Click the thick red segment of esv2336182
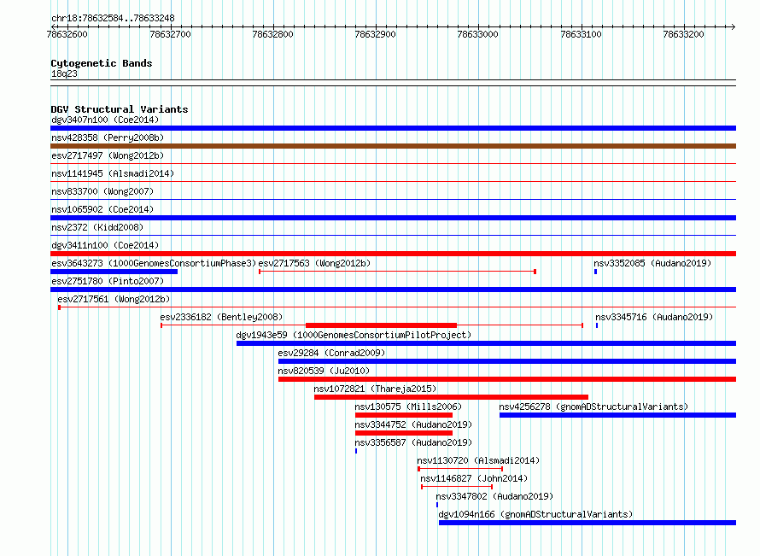Image resolution: width=760 pixels, height=556 pixels. 382,325
